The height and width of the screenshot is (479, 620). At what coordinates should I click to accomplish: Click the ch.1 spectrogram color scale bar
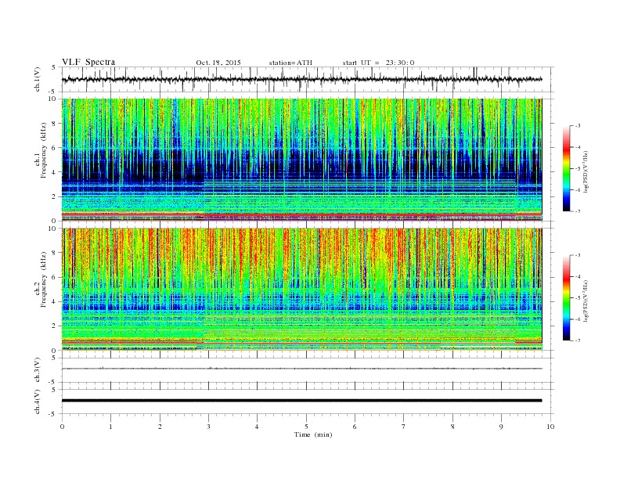coord(566,169)
